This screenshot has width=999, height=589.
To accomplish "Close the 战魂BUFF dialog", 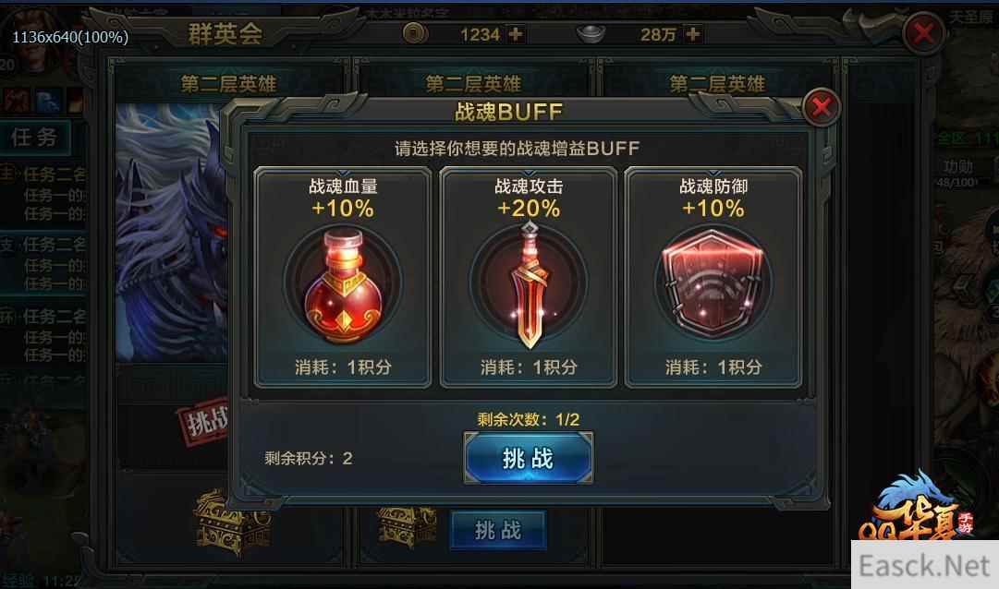I will pos(822,107).
